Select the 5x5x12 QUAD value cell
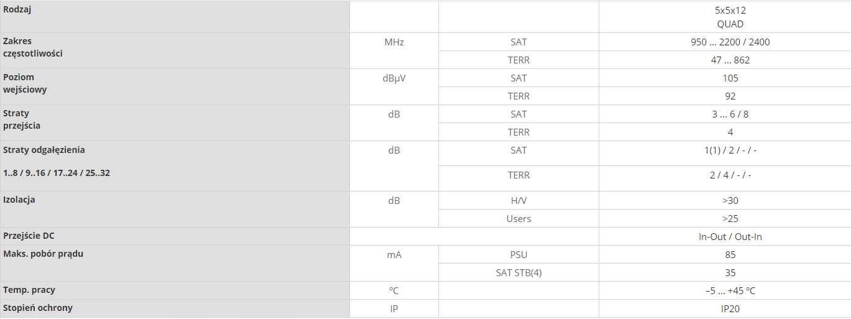 [x=730, y=17]
